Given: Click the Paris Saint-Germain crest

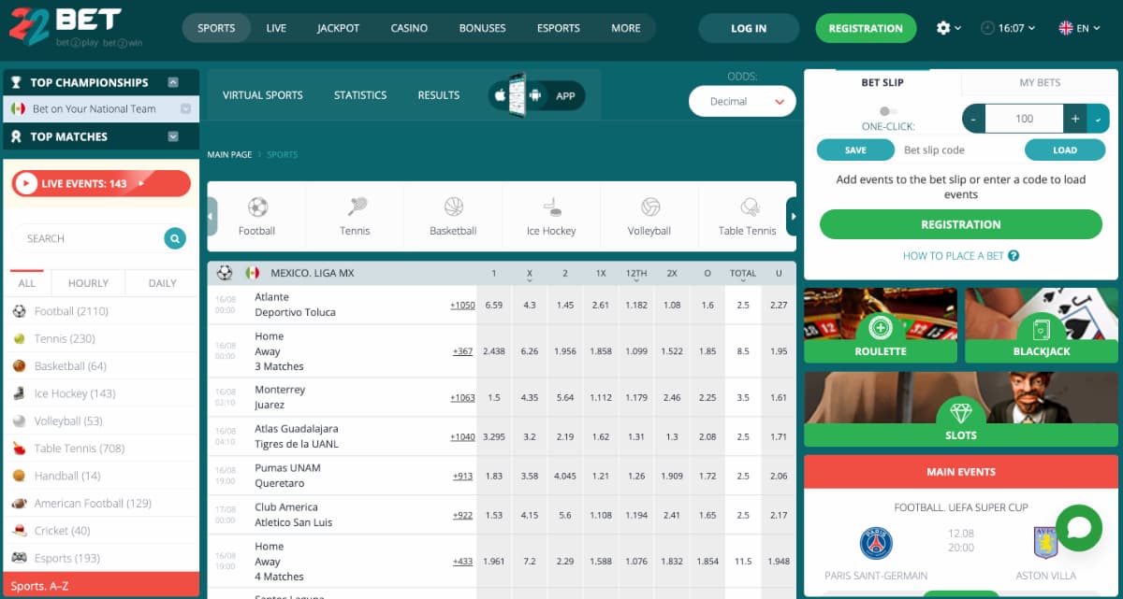Looking at the screenshot, I should 876,543.
